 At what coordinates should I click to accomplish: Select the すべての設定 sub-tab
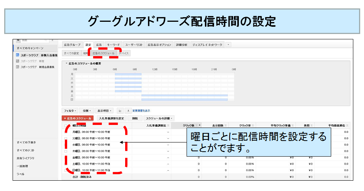point(71,53)
